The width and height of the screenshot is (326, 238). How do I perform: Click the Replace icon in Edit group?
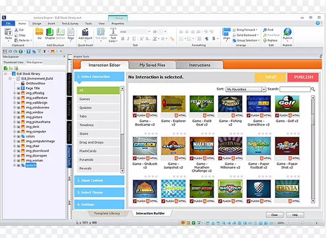point(265,40)
